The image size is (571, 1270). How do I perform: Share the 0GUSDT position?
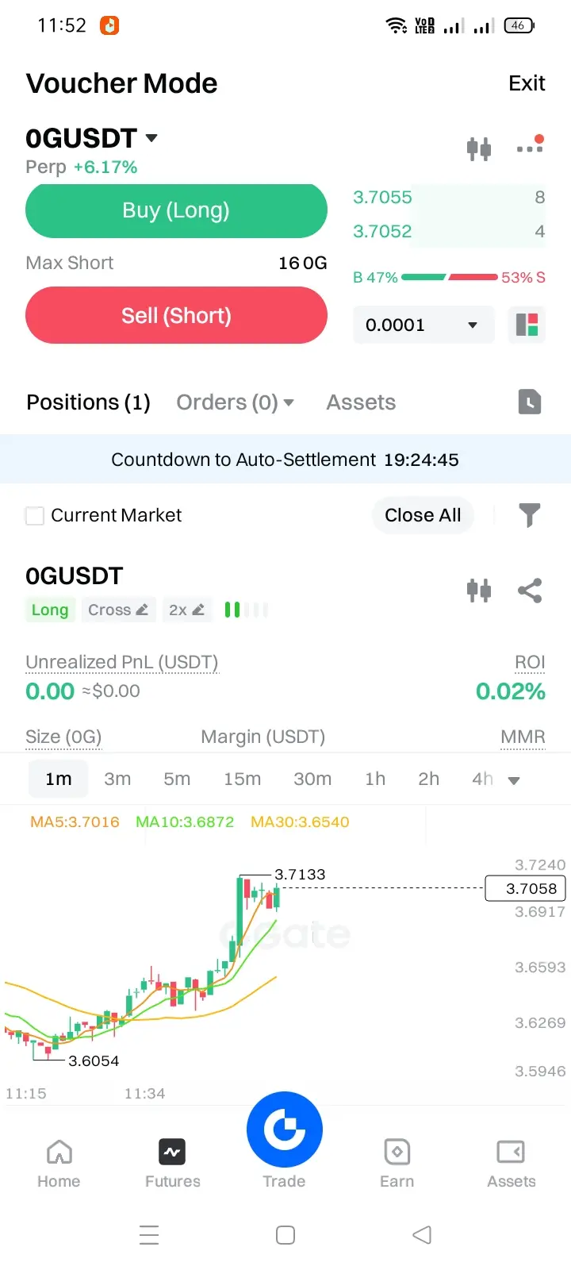click(529, 591)
